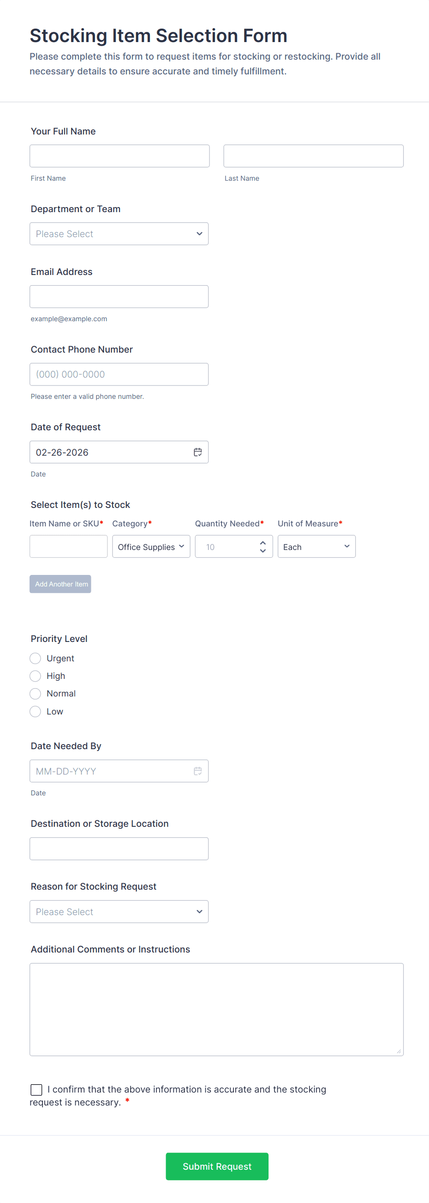The height and width of the screenshot is (1203, 429).
Task: Expand the Department or Team dropdown
Action: [119, 233]
